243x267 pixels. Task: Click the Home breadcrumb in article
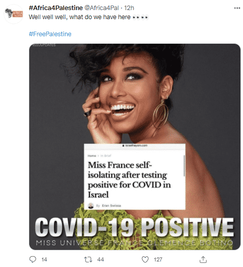pos(92,156)
